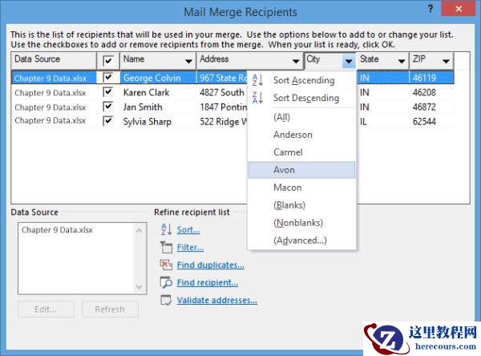Open the Find recipient... link
This screenshot has width=481, height=356.
pyautogui.click(x=208, y=283)
